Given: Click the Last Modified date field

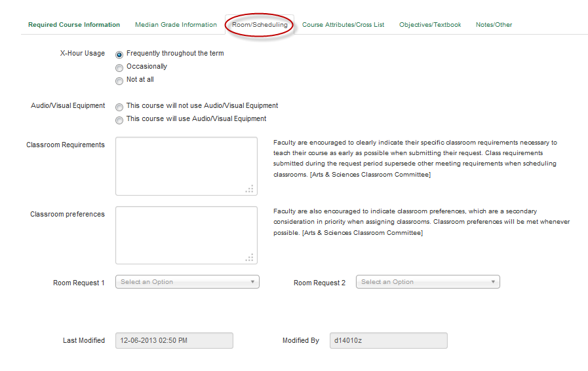Looking at the screenshot, I should click(174, 340).
